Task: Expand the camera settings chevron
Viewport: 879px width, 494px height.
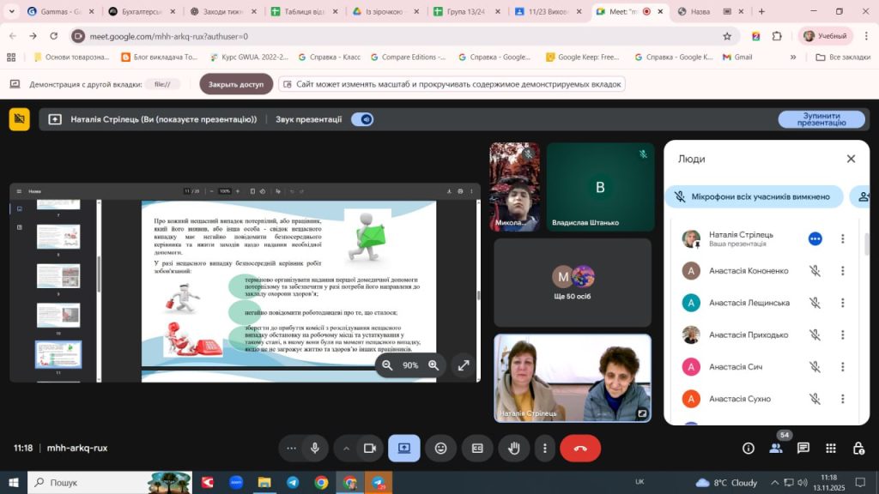Action: (347, 448)
